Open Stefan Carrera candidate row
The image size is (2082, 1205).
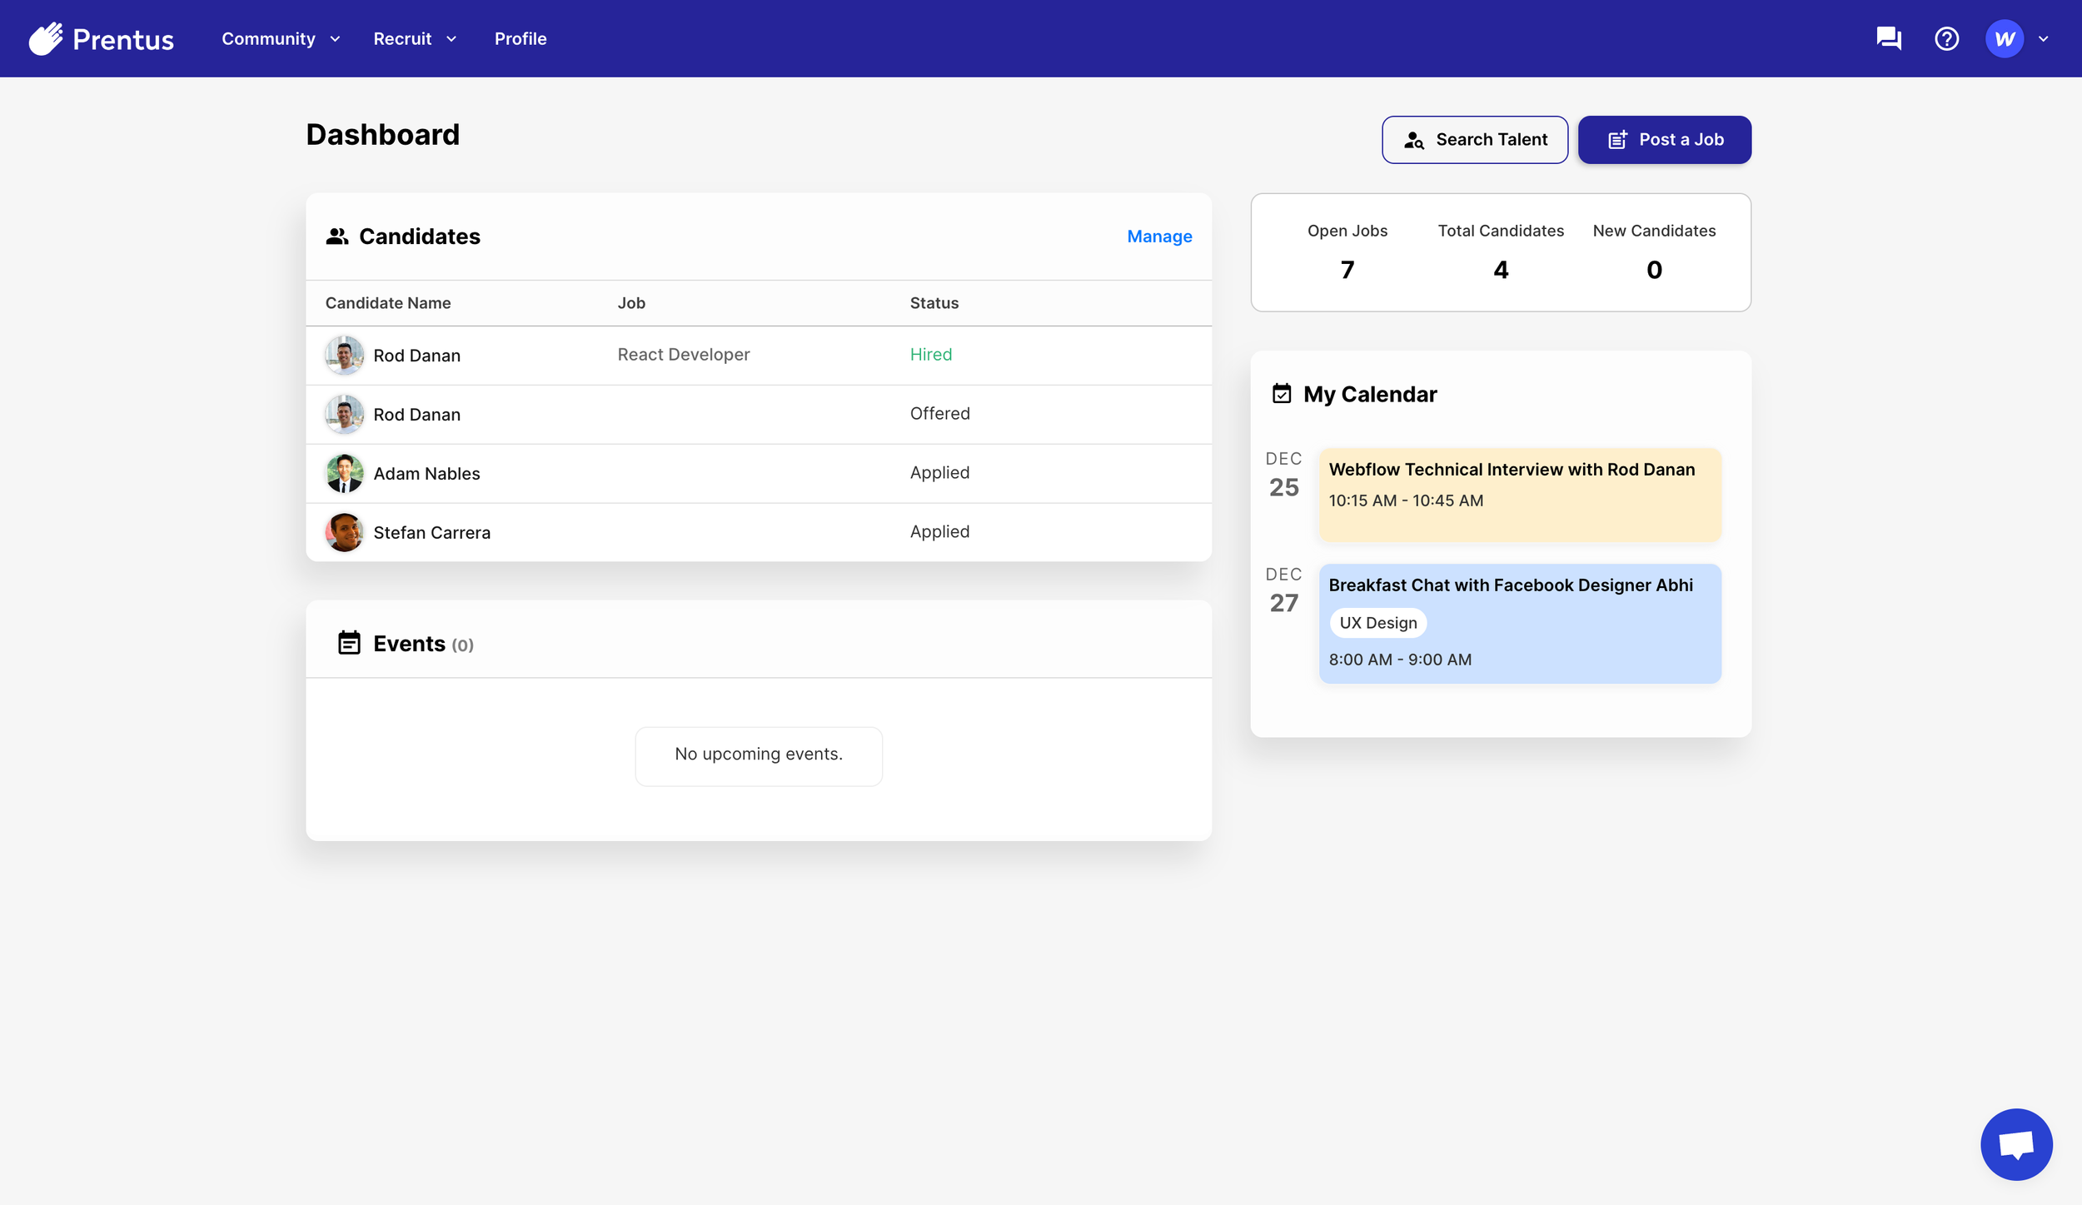(431, 532)
